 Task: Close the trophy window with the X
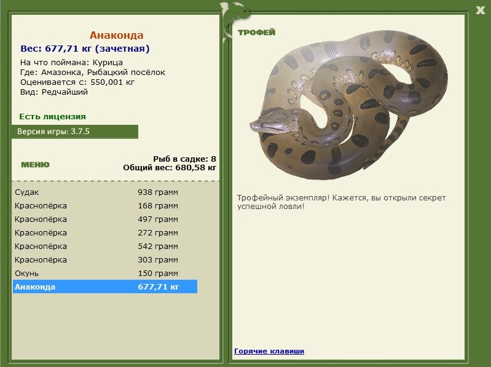(480, 10)
